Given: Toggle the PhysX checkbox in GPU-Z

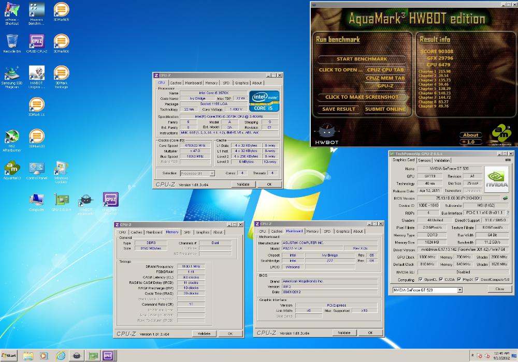Looking at the screenshot, I should 459,279.
